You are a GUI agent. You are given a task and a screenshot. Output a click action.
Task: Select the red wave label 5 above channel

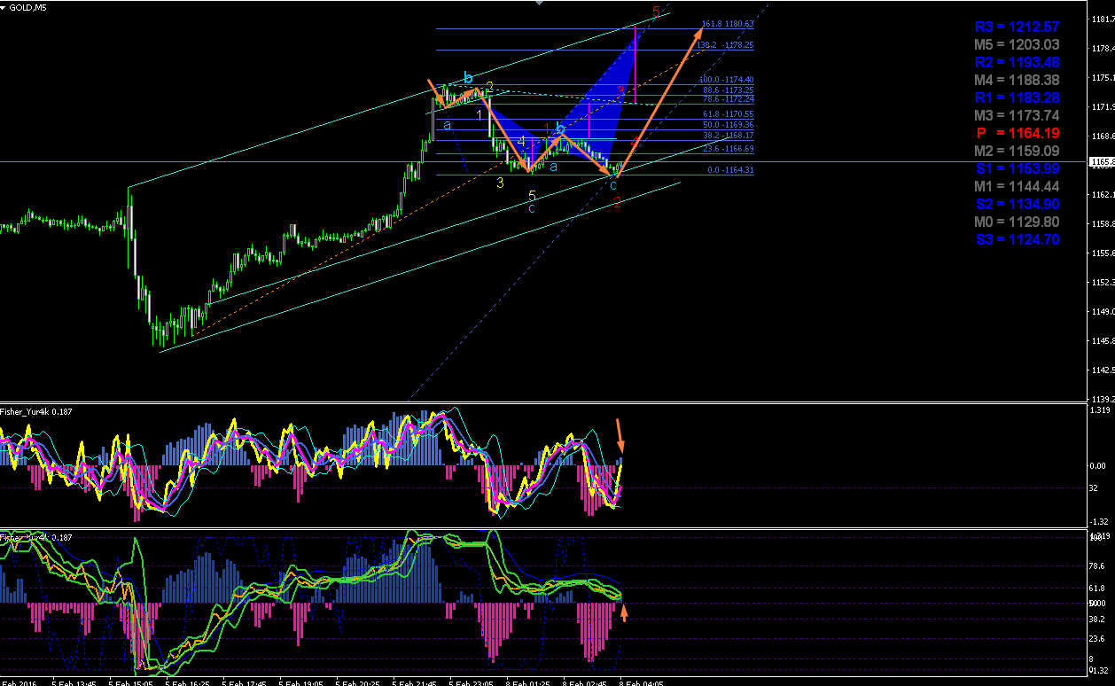[656, 11]
